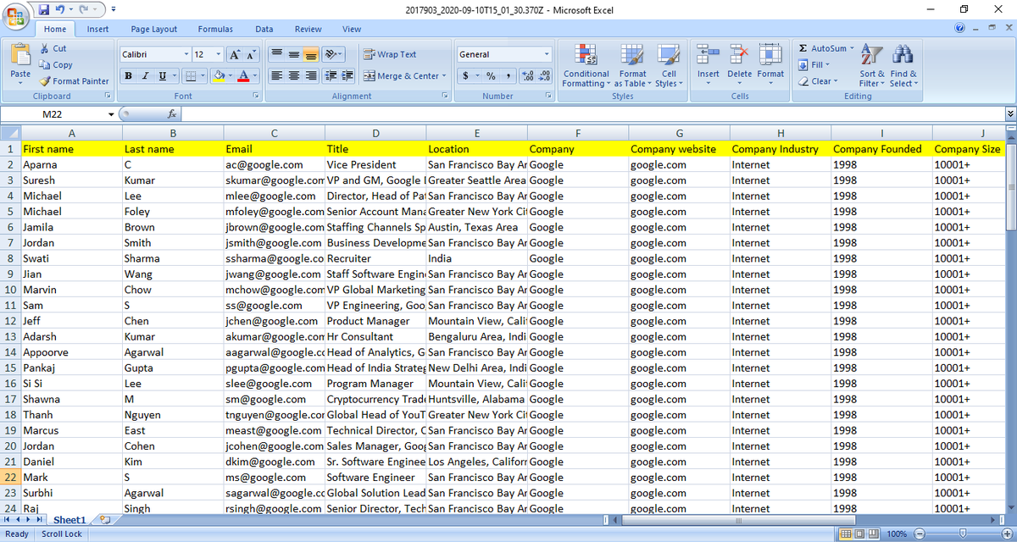Viewport: 1017px width, 542px height.
Task: Open Find & Select binoculars menu
Action: click(903, 66)
